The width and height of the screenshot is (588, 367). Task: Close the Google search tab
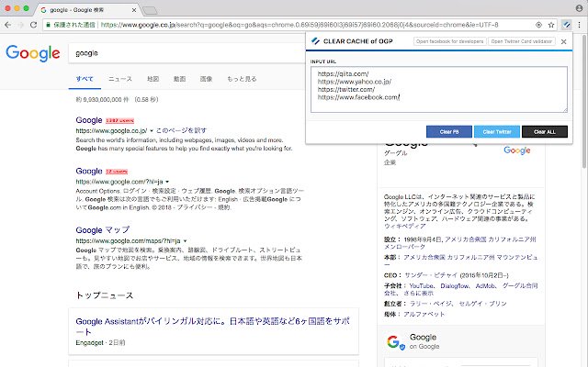pos(134,10)
